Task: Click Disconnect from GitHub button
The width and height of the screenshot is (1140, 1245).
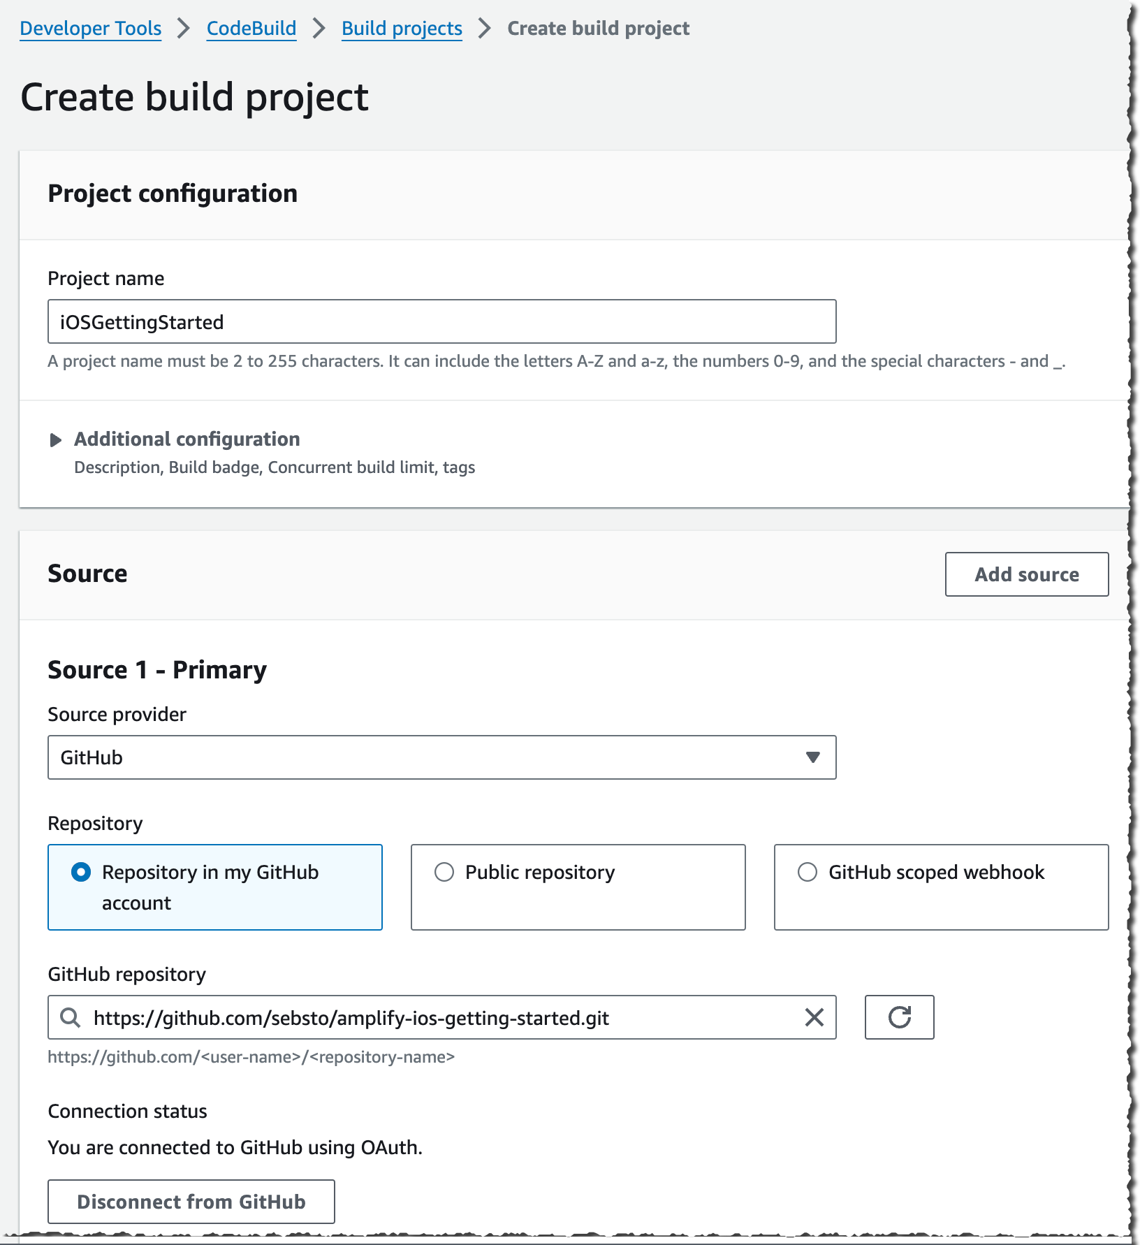Action: (x=191, y=1202)
